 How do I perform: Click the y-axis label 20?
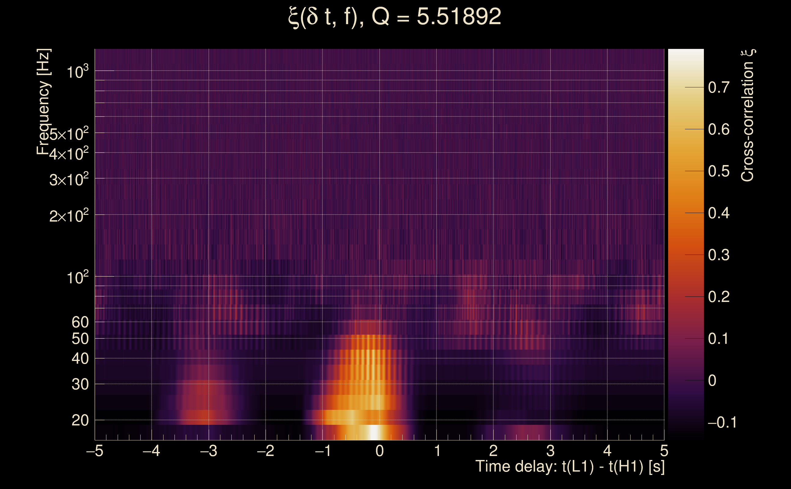(80, 421)
